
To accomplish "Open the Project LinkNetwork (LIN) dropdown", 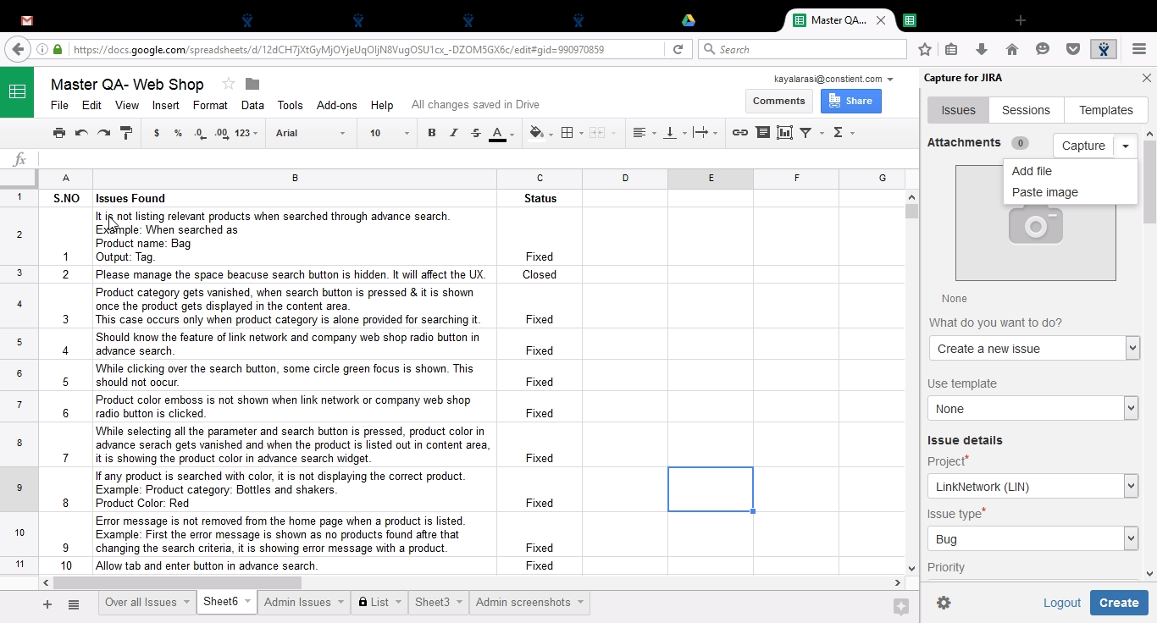I will (x=1033, y=486).
